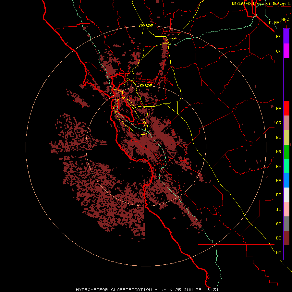Click the HR green legend swatch
Image resolution: width=292 pixels, height=292 pixels.
click(286, 152)
